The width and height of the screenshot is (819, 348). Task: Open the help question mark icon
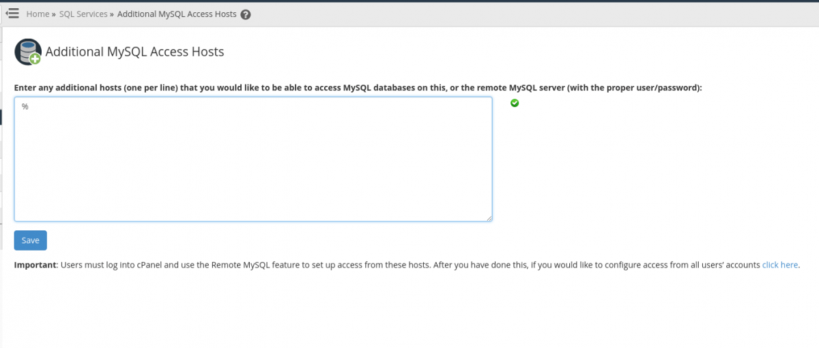tap(246, 14)
